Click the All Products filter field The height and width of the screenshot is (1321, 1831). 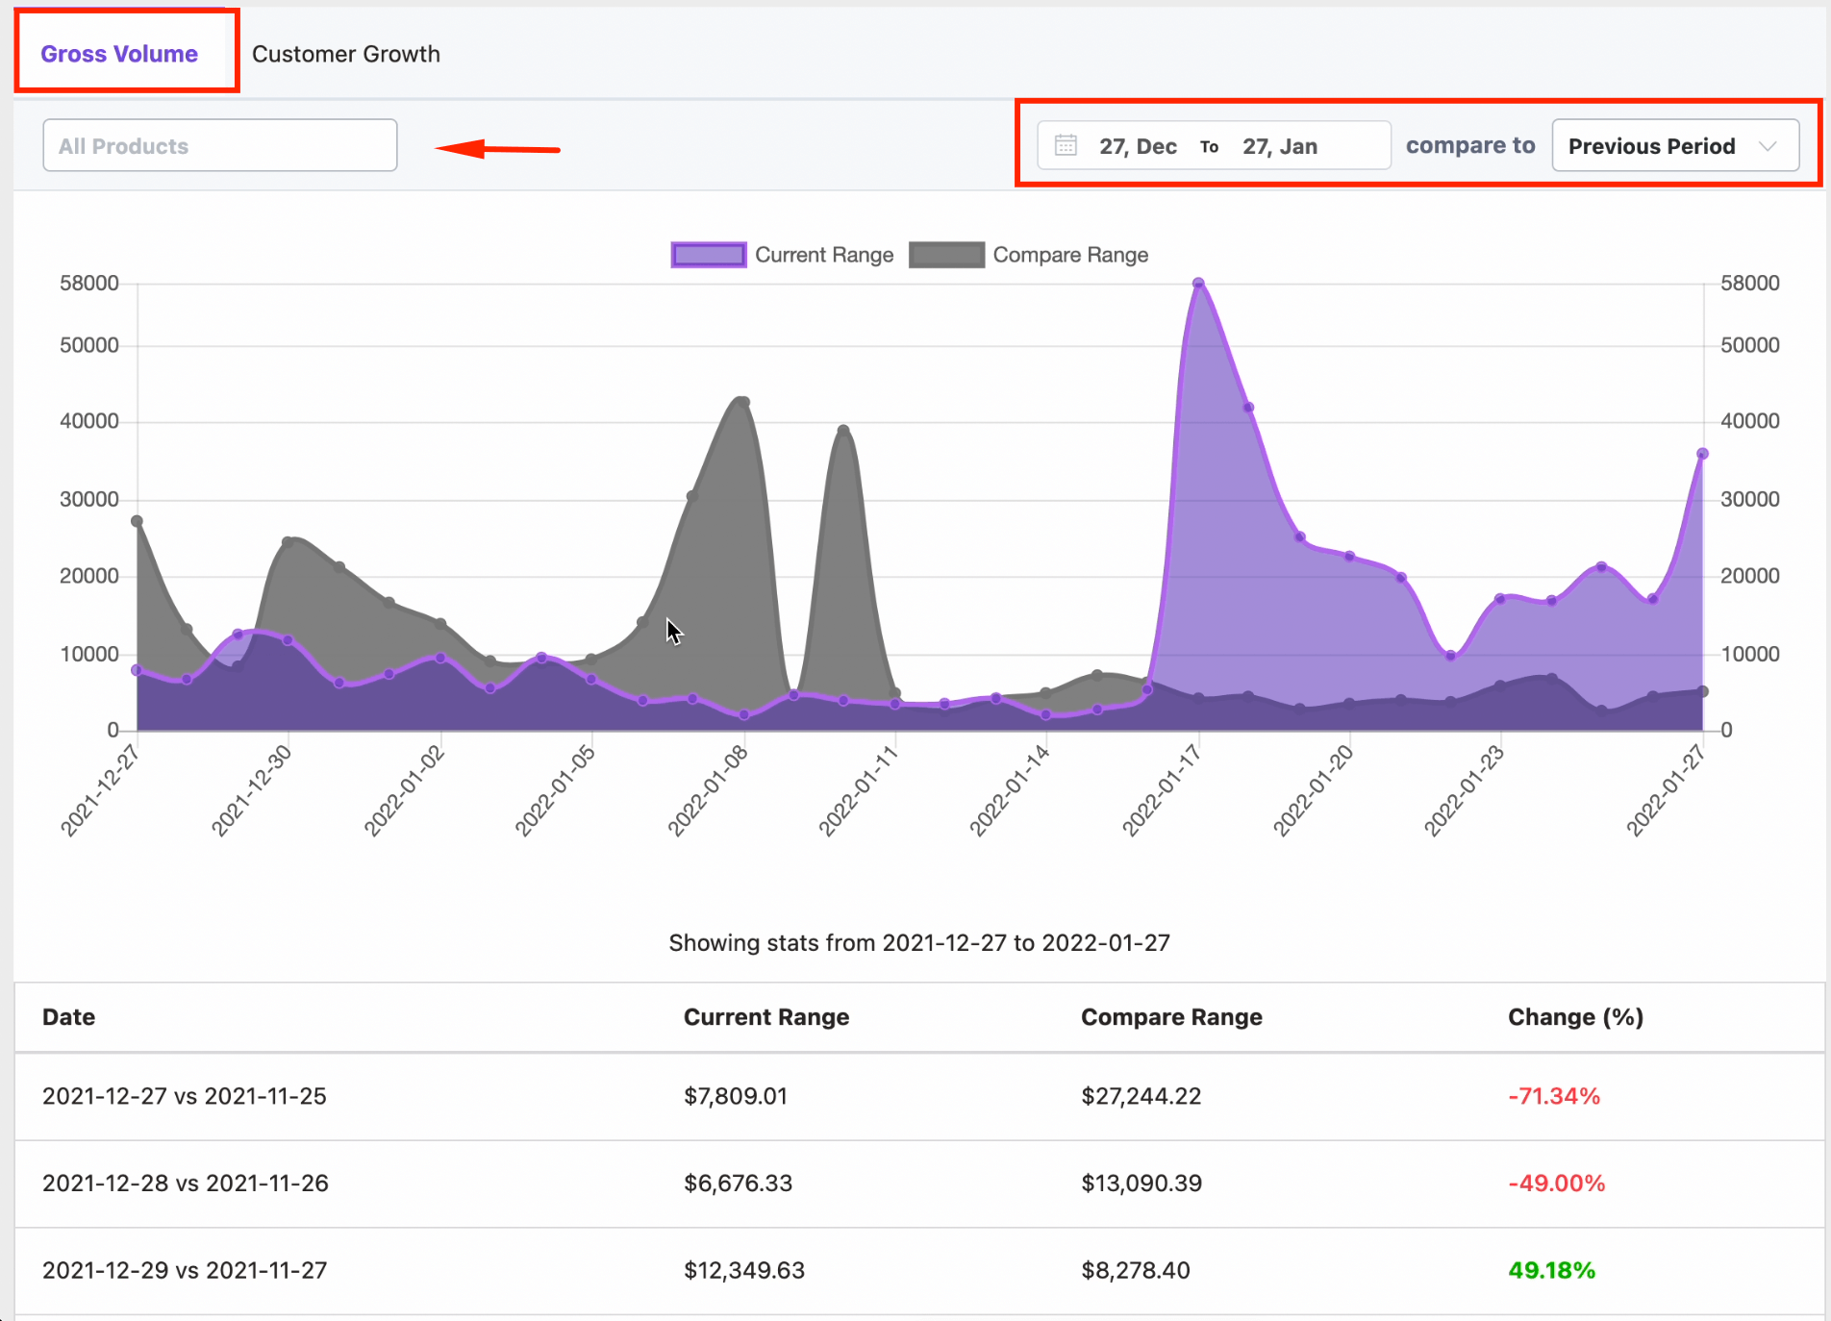pos(220,146)
